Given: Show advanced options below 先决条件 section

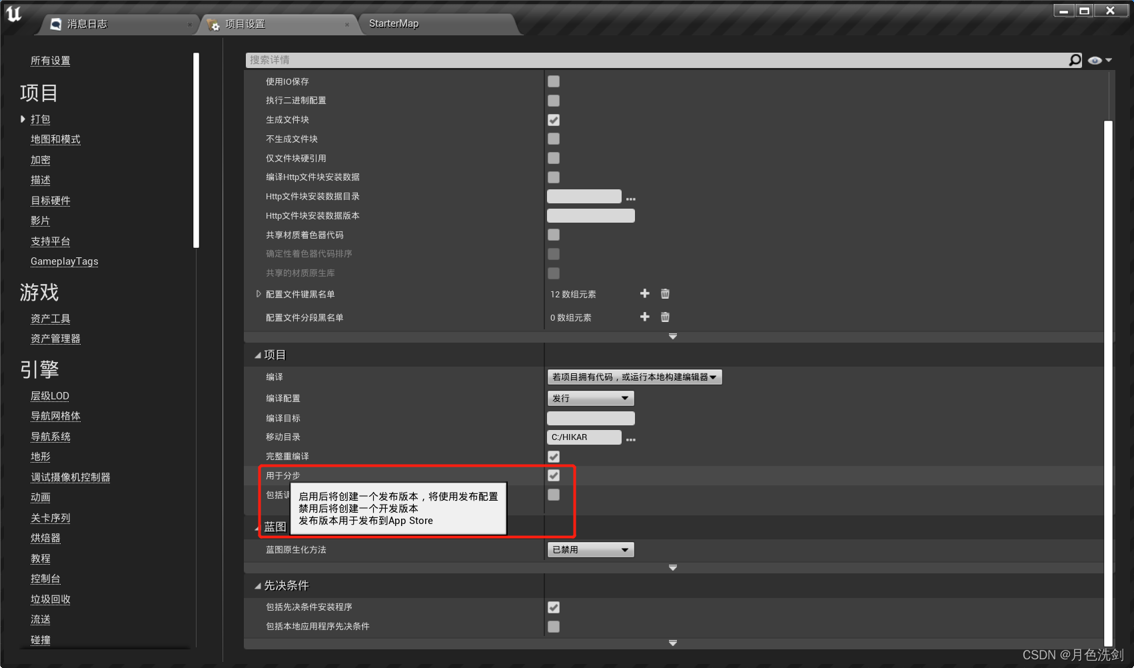Looking at the screenshot, I should coord(673,643).
